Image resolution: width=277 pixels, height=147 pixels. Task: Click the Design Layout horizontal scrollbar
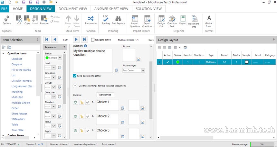(x=187, y=137)
